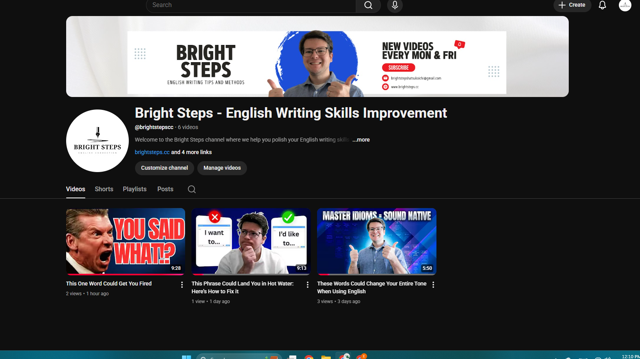
Task: Open the notifications bell
Action: (x=602, y=5)
